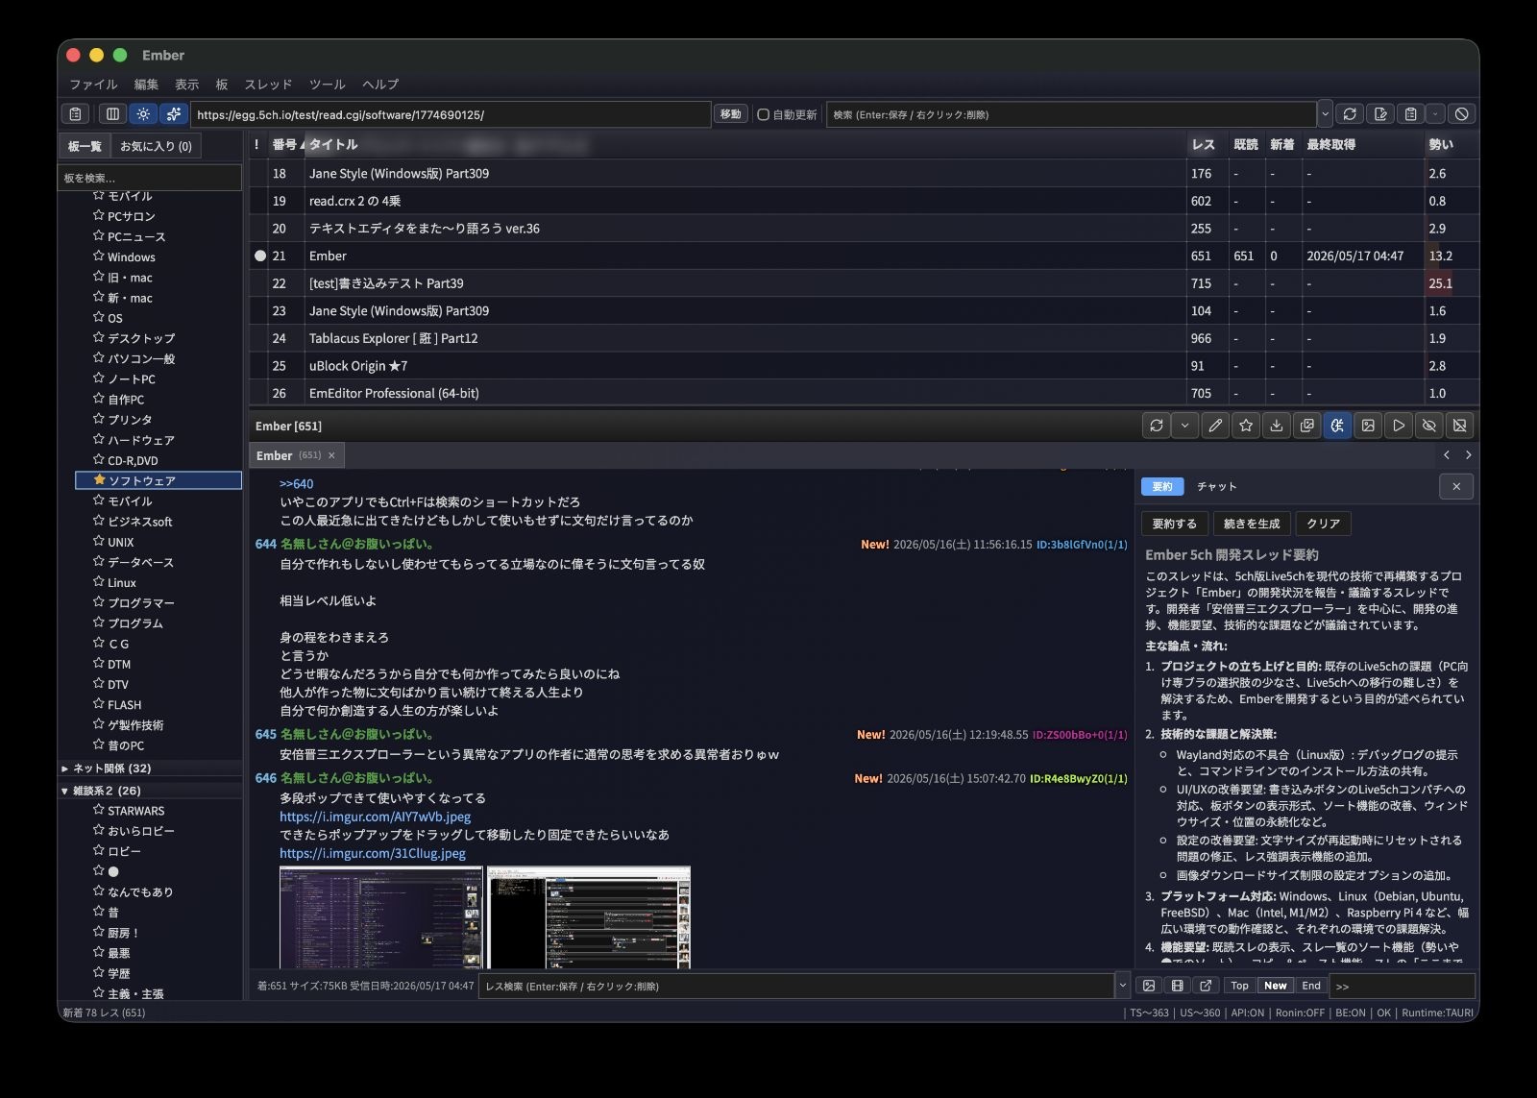The width and height of the screenshot is (1537, 1098).
Task: Click the image icon in the bottom bar
Action: click(x=1149, y=986)
